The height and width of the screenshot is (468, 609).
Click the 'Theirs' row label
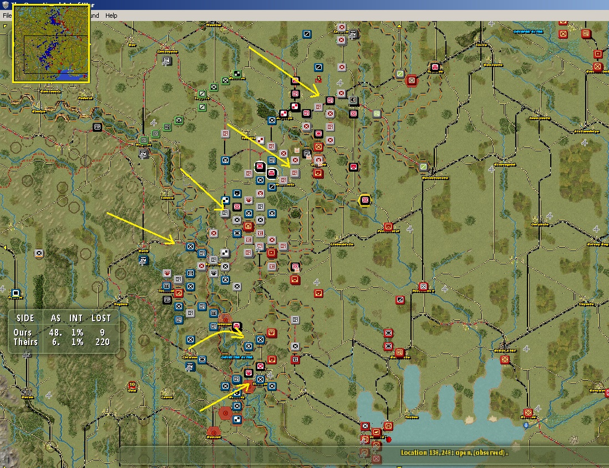click(26, 342)
